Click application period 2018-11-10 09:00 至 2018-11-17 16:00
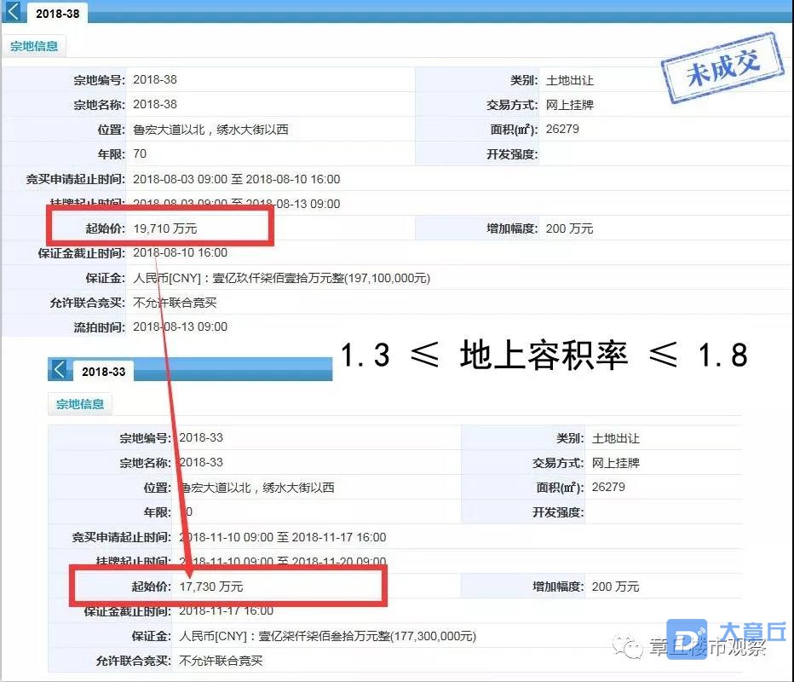 tap(283, 537)
